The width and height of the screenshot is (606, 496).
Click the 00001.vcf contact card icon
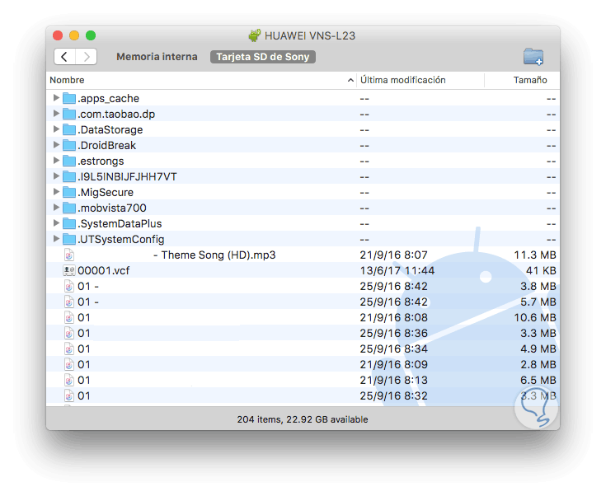point(69,270)
